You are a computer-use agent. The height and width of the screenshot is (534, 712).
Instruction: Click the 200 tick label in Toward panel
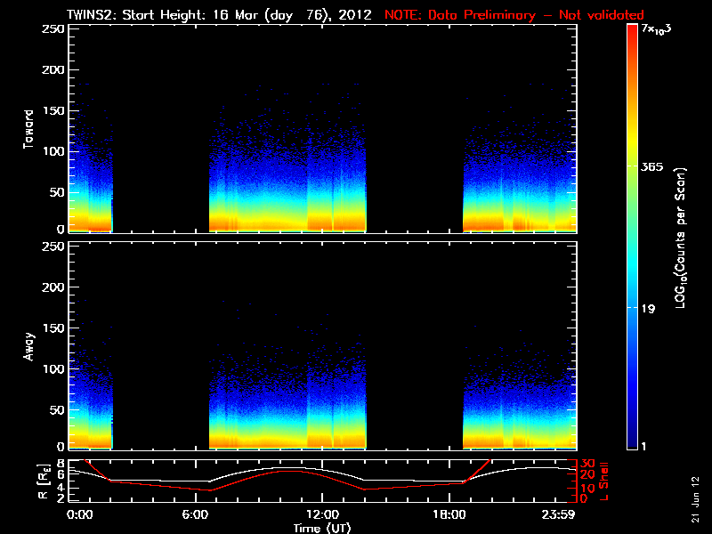coord(53,70)
